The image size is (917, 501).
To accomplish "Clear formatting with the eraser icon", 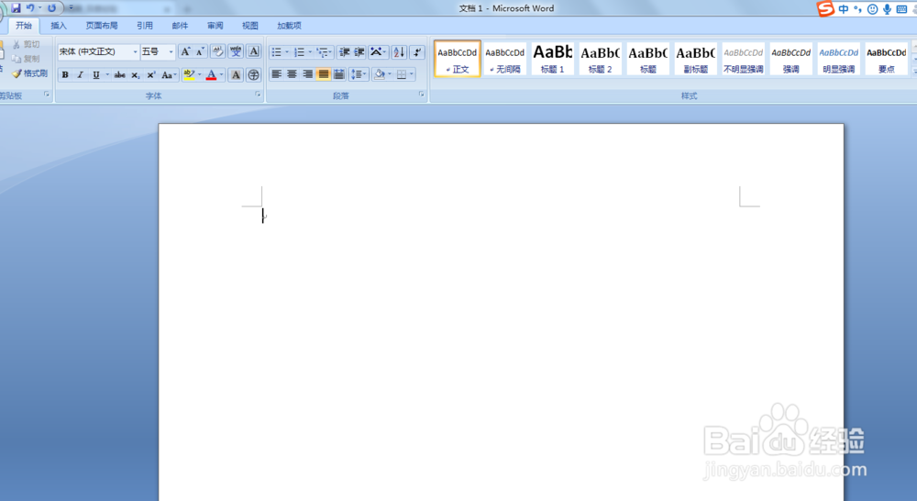I will tap(217, 51).
